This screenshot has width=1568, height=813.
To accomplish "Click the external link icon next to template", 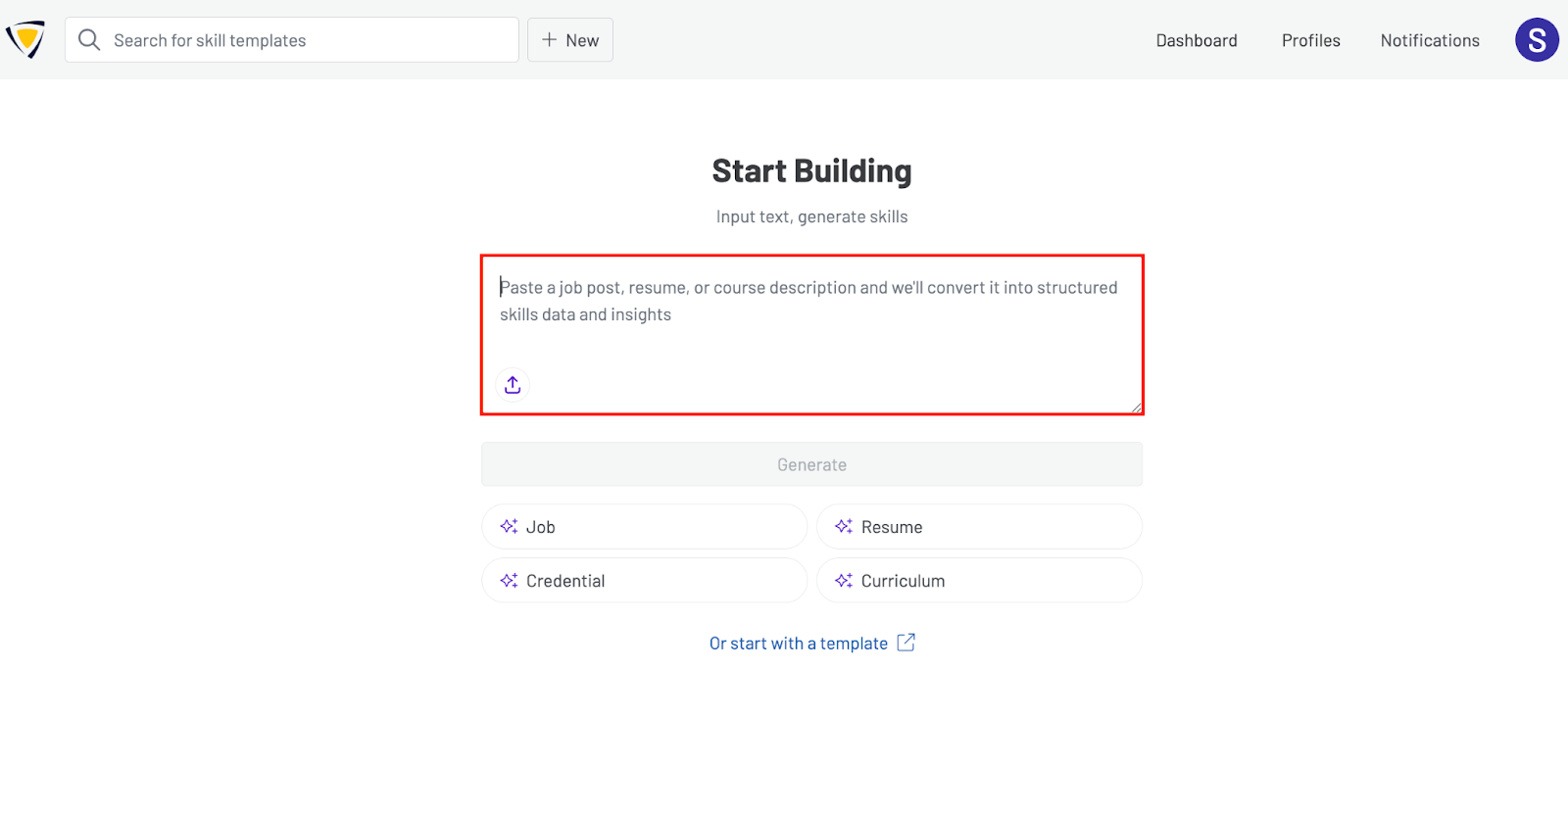I will 906,643.
